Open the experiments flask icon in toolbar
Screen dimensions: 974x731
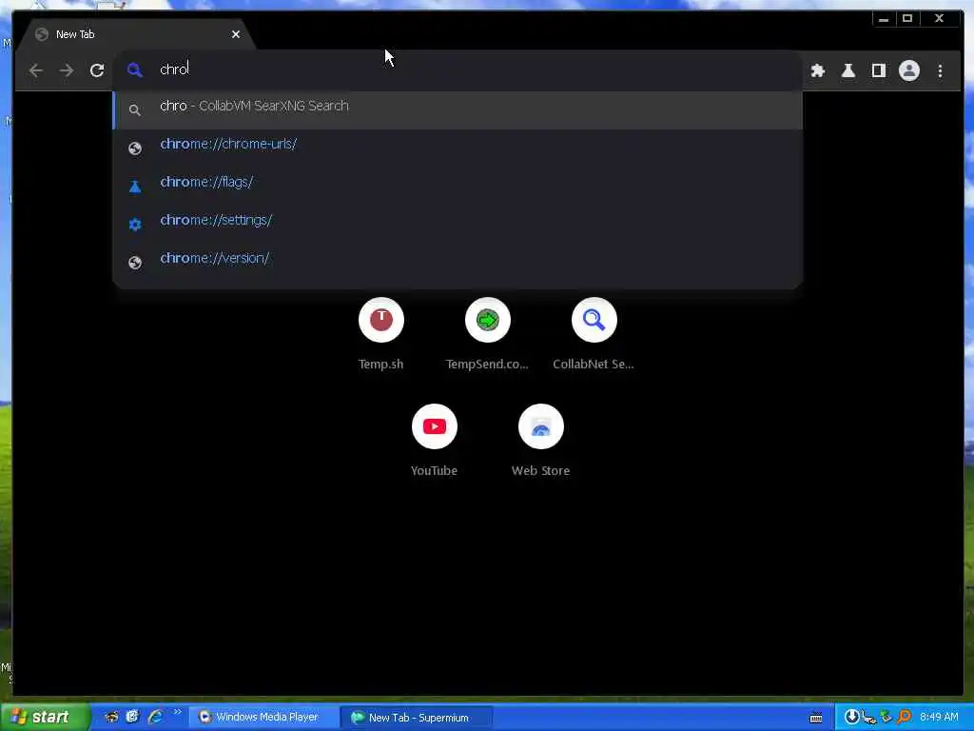pos(847,70)
